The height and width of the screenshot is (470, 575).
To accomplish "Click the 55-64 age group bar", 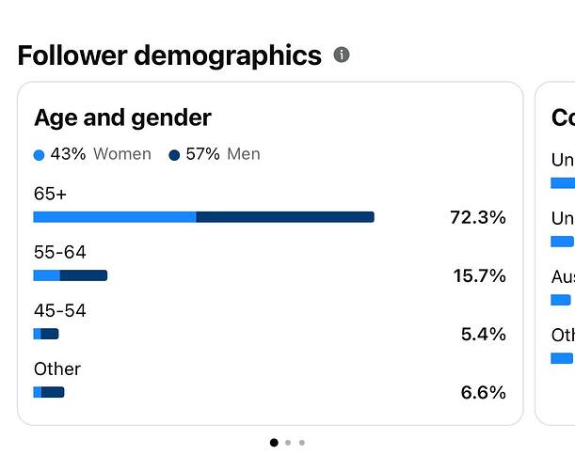I will coord(71,275).
